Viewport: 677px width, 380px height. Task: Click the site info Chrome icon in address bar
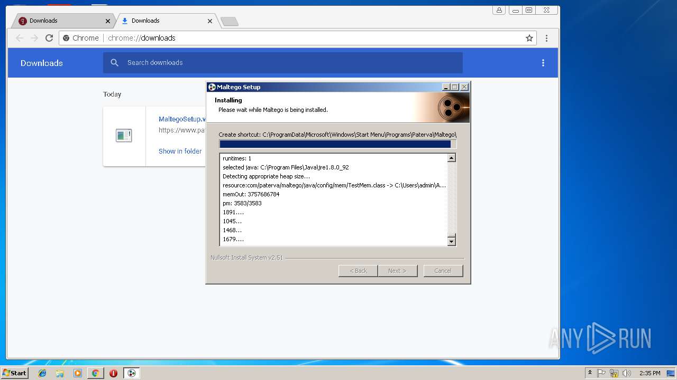pyautogui.click(x=66, y=38)
